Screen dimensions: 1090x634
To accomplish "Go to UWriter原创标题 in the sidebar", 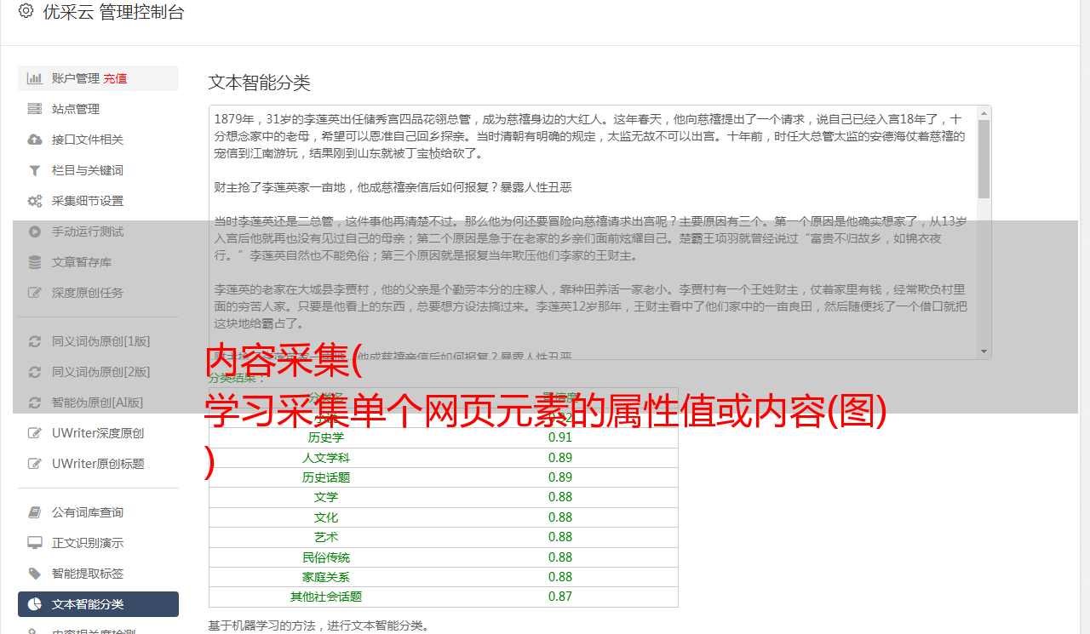I will [98, 464].
